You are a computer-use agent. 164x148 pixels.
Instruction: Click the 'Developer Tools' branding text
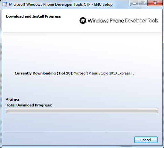[141, 21]
